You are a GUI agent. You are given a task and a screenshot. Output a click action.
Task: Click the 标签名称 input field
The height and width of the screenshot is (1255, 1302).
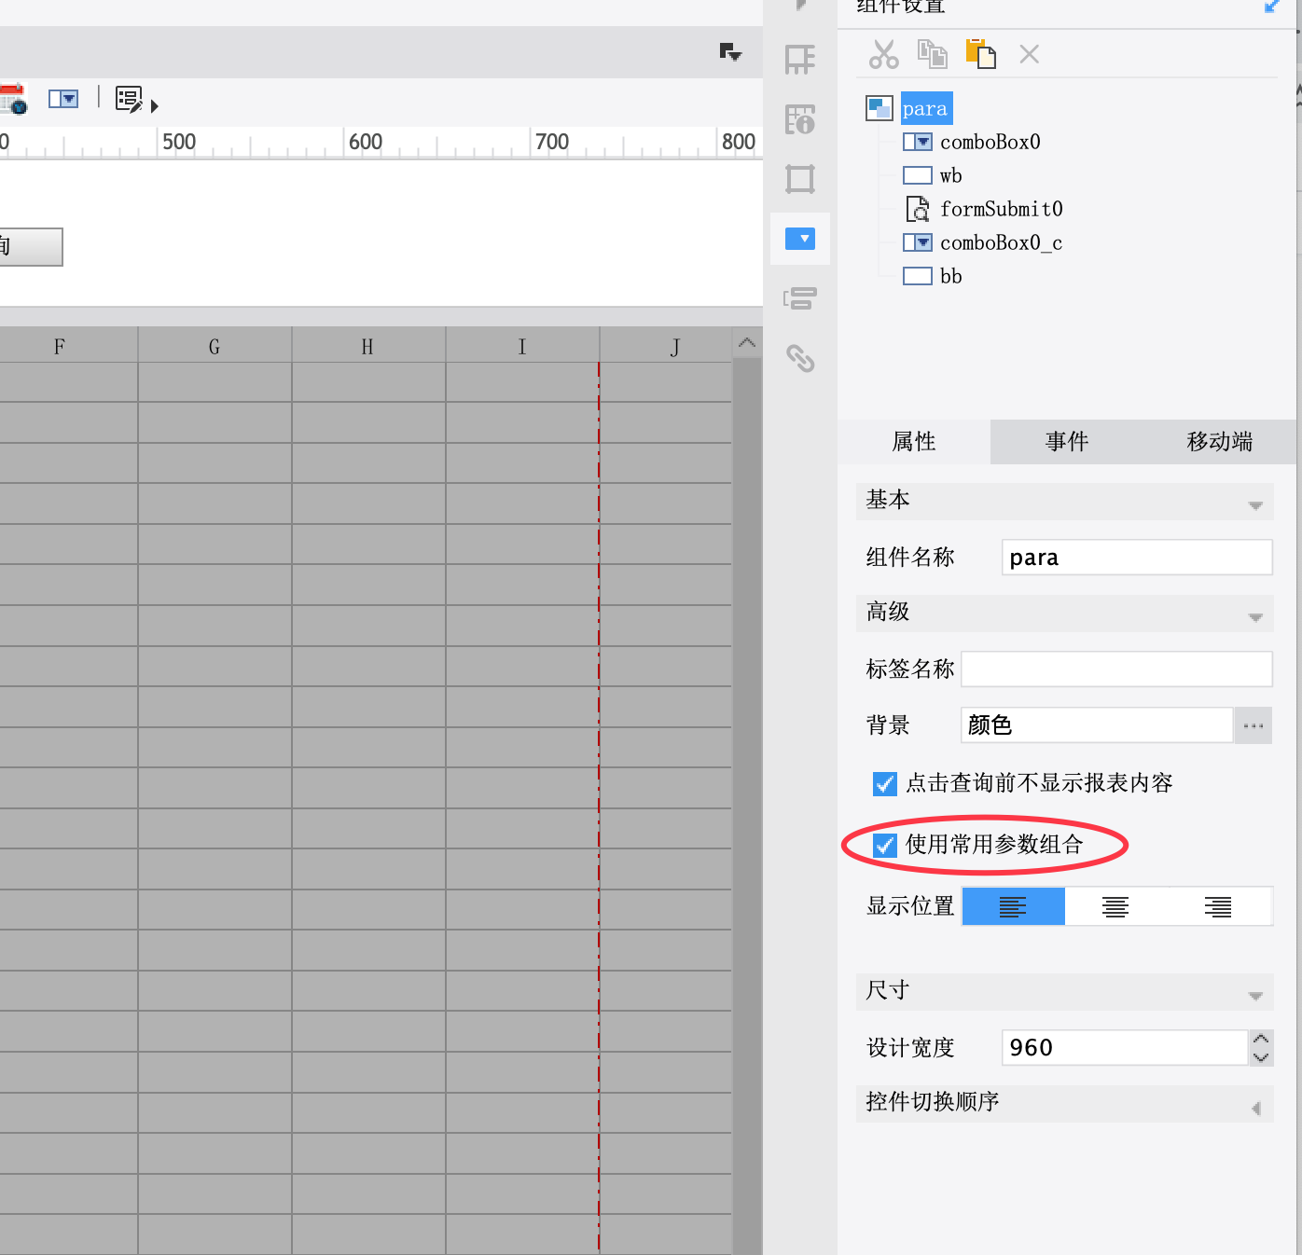coord(1116,669)
